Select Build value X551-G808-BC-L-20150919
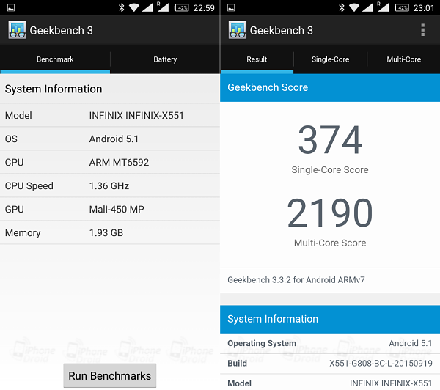The width and height of the screenshot is (440, 390). click(381, 364)
